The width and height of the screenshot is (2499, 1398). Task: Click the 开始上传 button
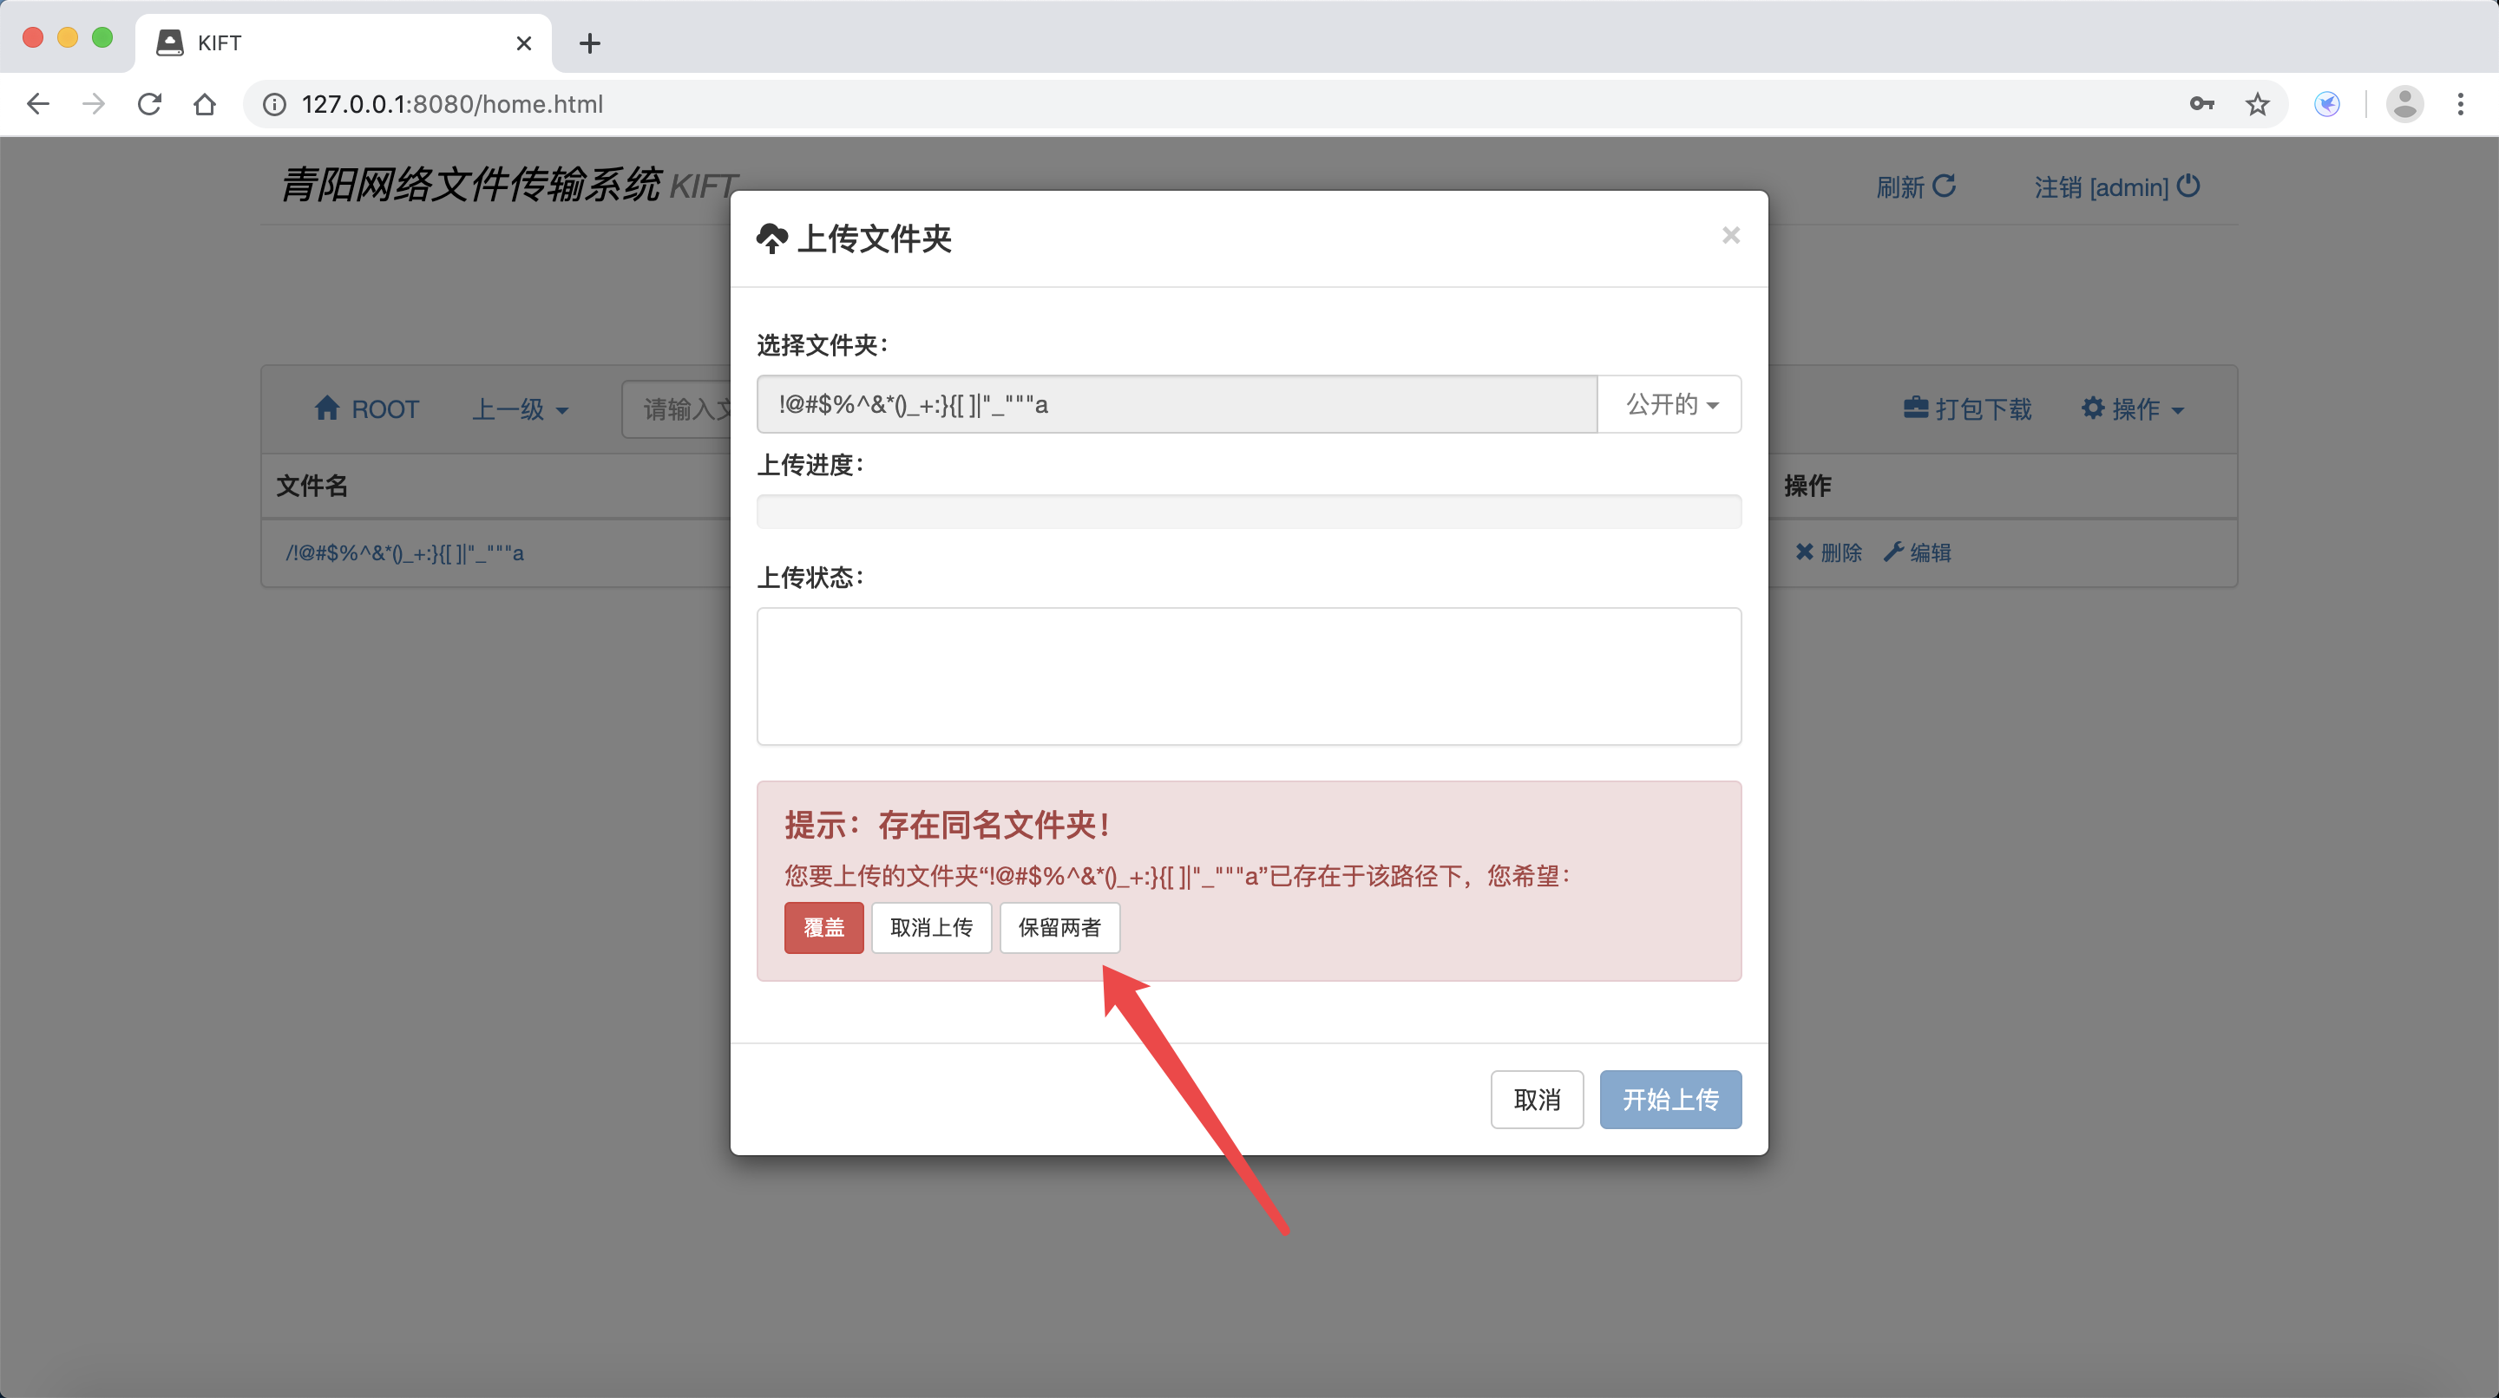pos(1670,1100)
